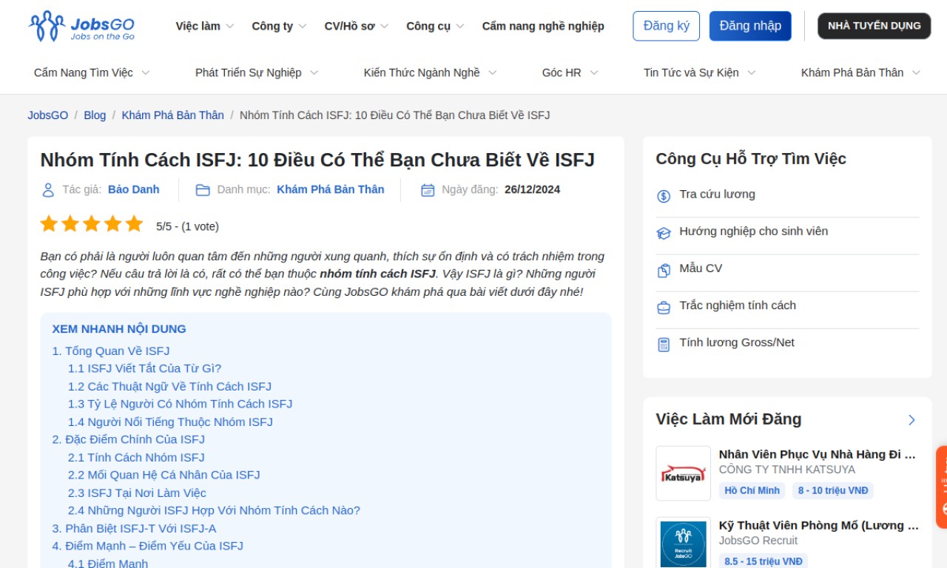
Task: Click the briefcase personality test icon
Action: [x=664, y=307]
